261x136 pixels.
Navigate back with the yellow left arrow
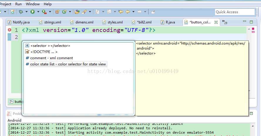point(128,12)
